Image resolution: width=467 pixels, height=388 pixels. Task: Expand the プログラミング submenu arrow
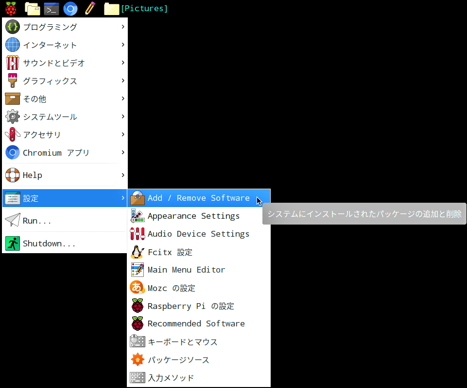click(x=123, y=27)
